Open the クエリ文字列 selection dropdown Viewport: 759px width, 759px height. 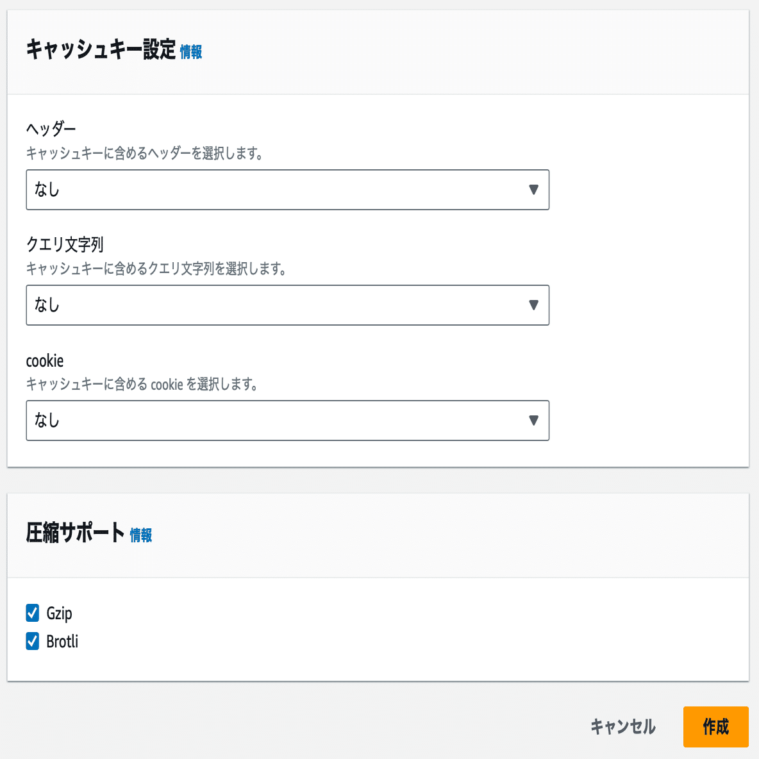click(x=287, y=305)
